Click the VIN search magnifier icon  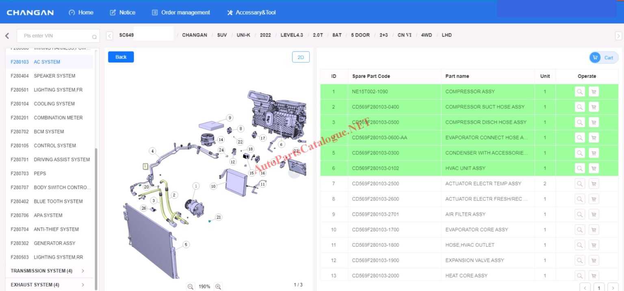(94, 36)
